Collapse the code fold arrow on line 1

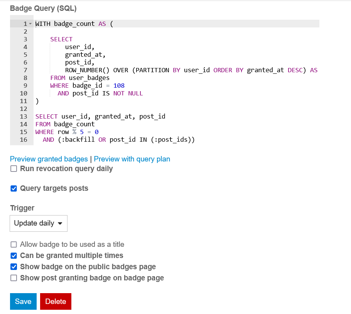click(30, 24)
